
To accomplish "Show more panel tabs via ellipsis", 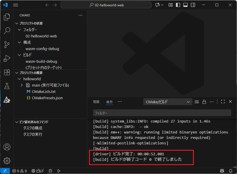I will [x=120, y=102].
